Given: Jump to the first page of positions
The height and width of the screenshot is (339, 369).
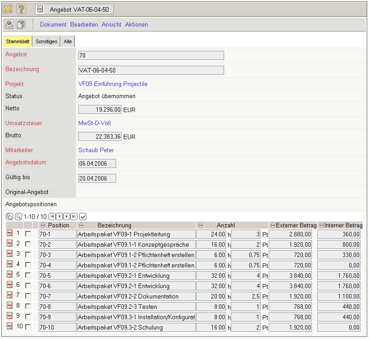Looking at the screenshot, I should 52,217.
